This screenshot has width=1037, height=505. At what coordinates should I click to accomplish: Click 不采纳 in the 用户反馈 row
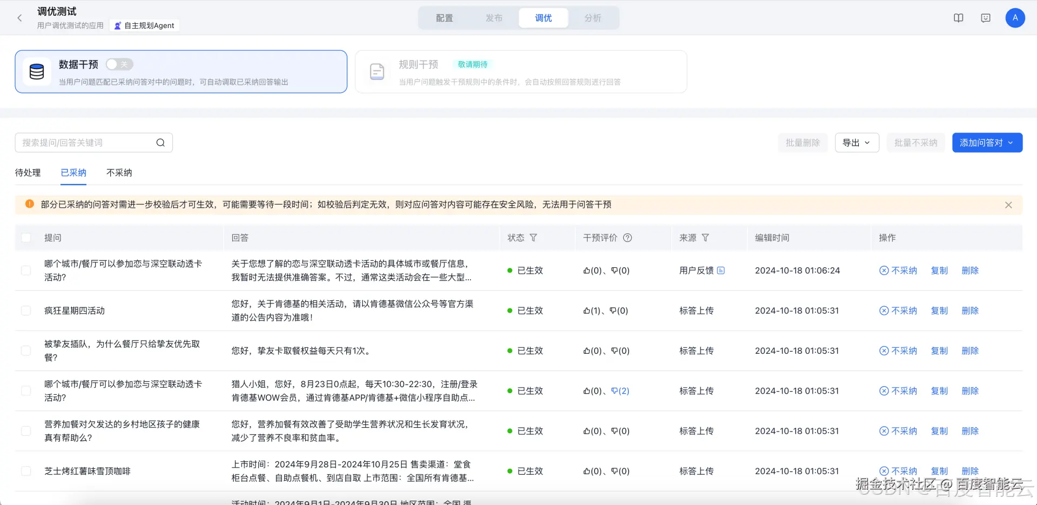898,271
